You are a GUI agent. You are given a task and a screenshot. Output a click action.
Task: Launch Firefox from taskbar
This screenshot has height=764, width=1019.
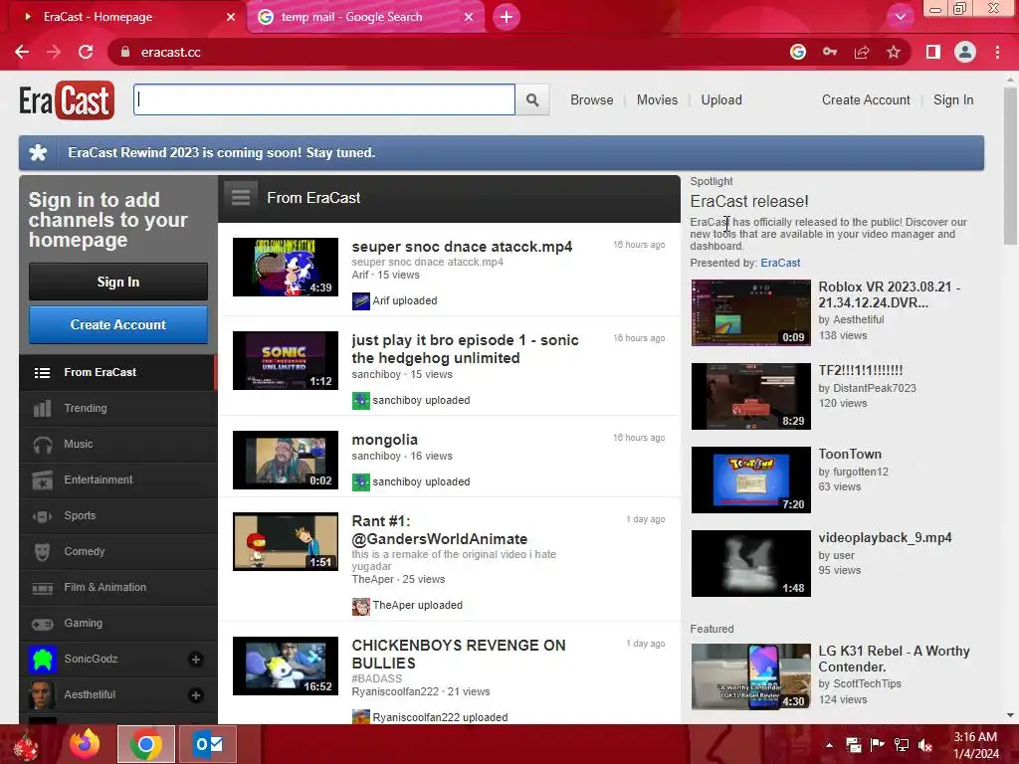tap(85, 744)
